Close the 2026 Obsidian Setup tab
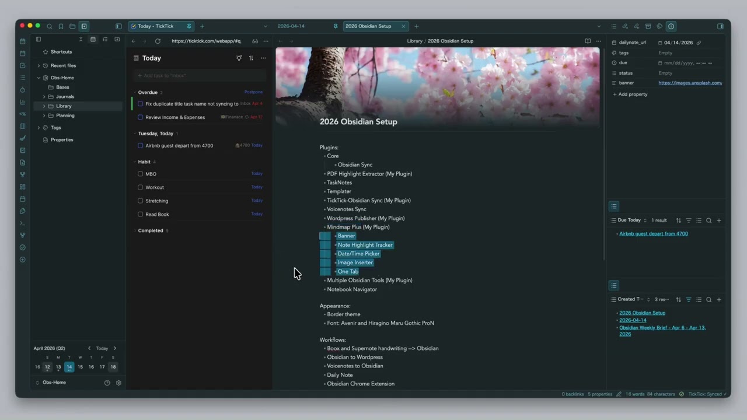 click(403, 26)
